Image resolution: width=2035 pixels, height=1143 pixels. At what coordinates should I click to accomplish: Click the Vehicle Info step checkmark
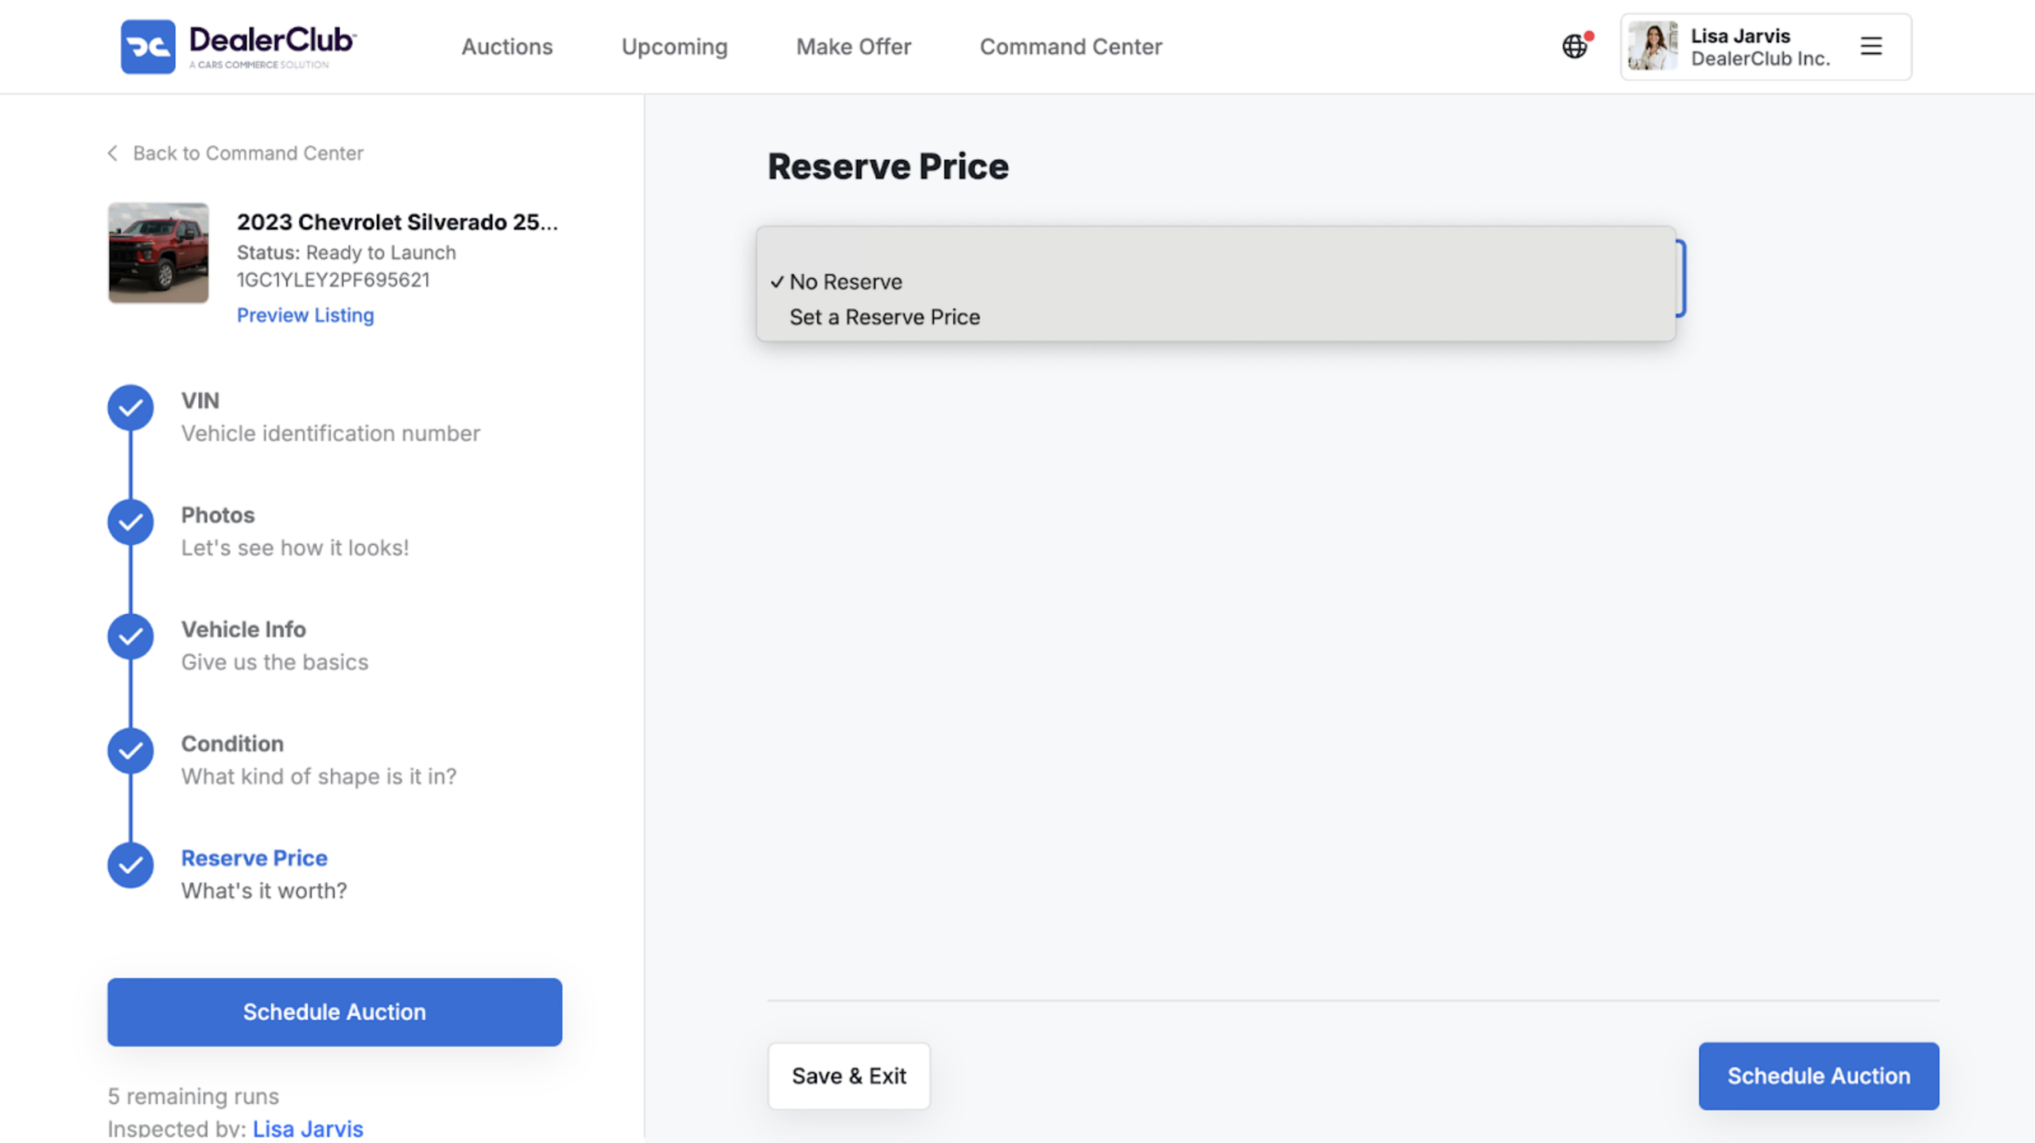click(130, 637)
